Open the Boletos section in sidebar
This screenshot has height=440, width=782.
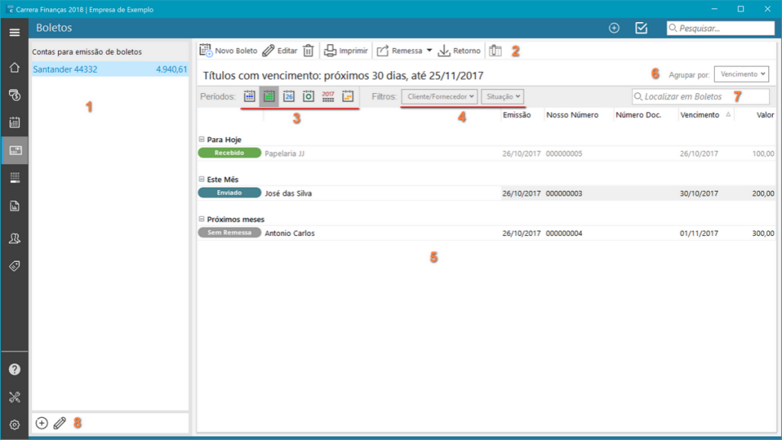15,150
